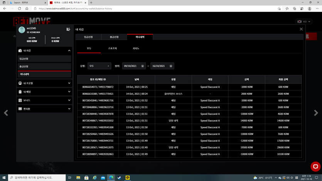The width and height of the screenshot is (322, 181).
Task: Select the 카지노 sub-tab
Action: point(136,49)
